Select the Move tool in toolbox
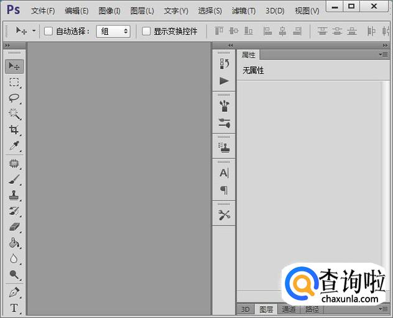The height and width of the screenshot is (318, 393). [14, 66]
